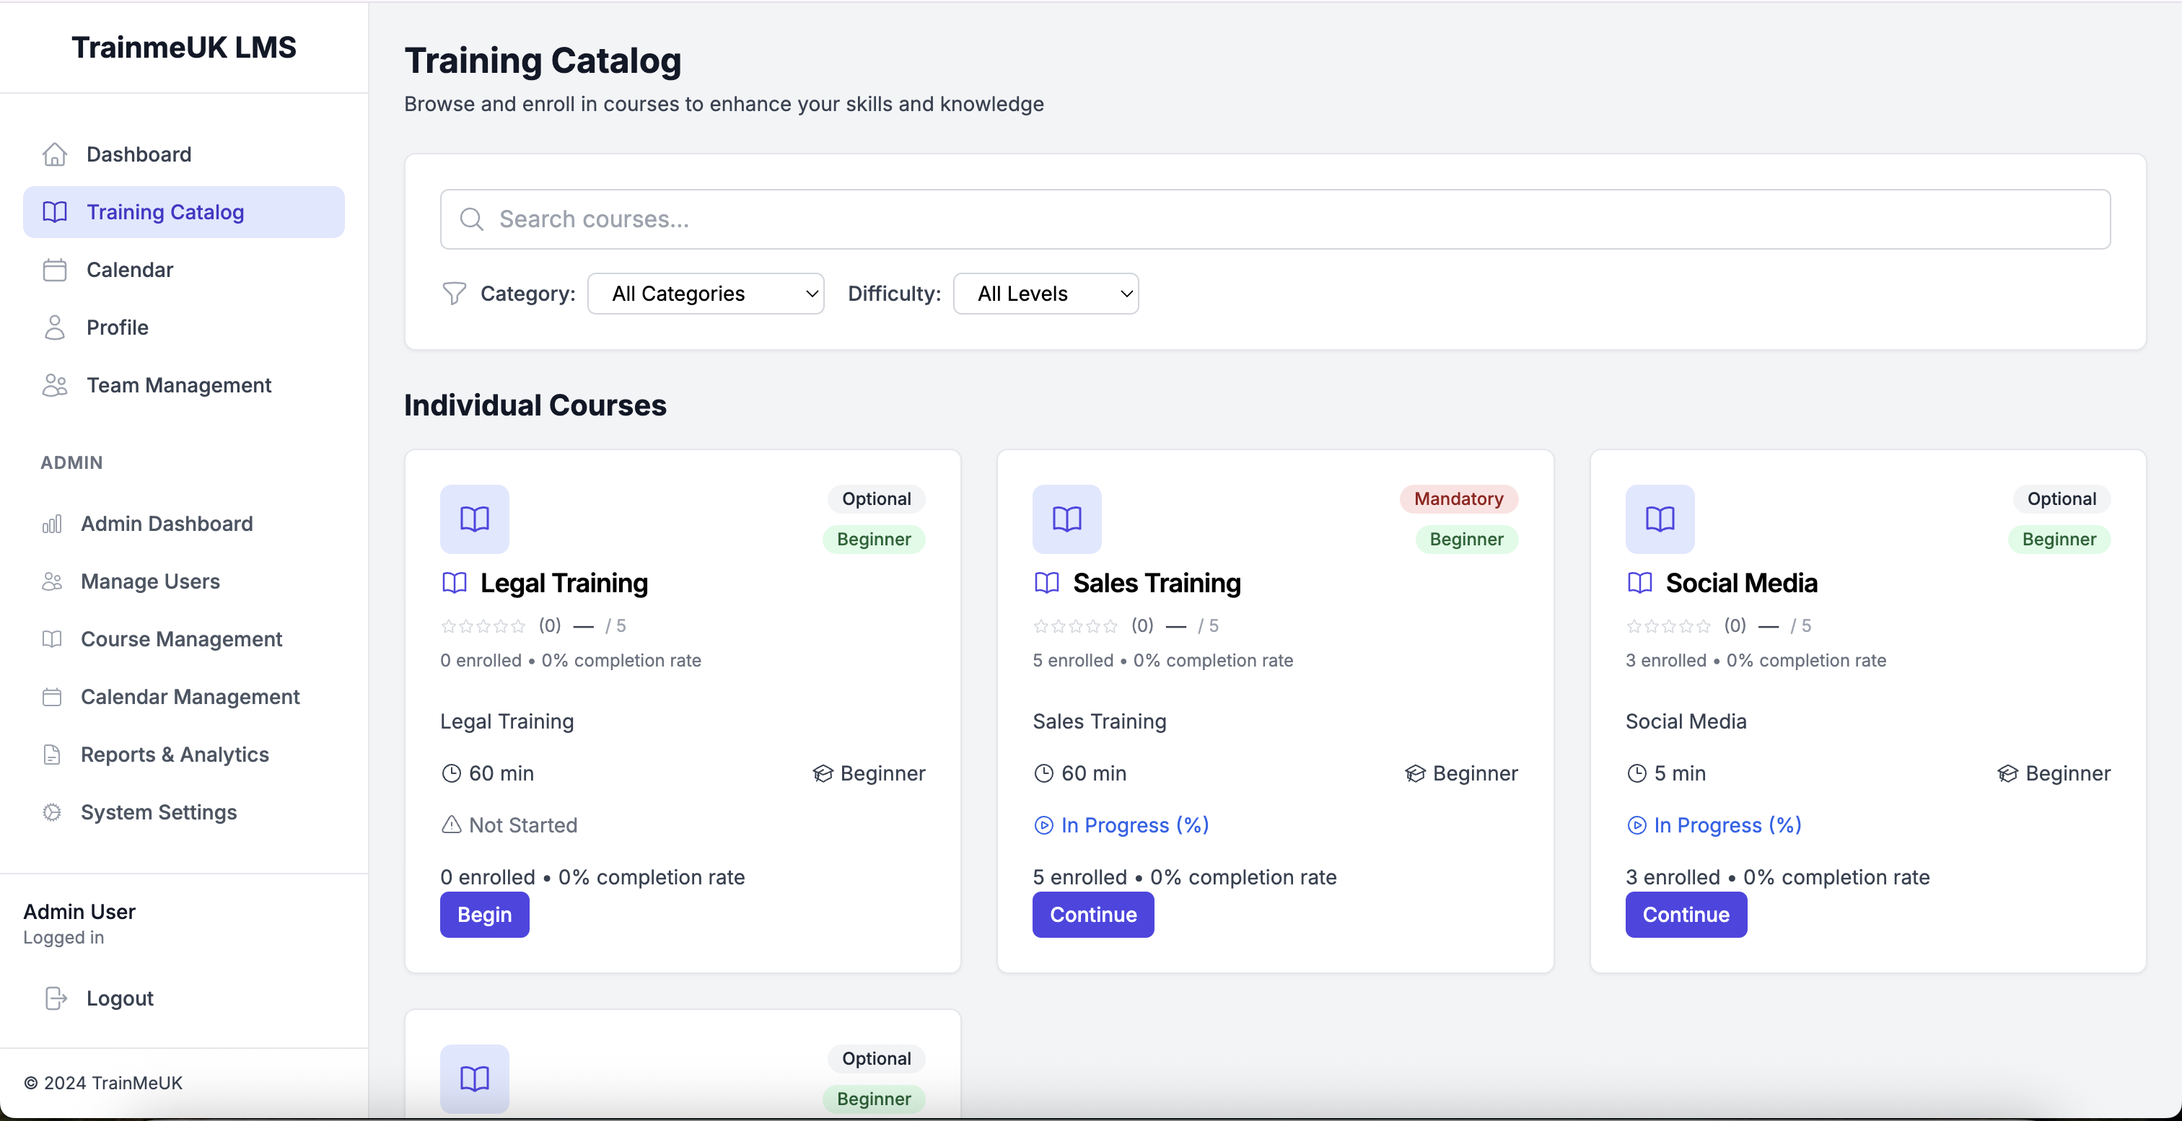The width and height of the screenshot is (2182, 1121).
Task: Navigate to Admin Dashboard
Action: tap(183, 524)
